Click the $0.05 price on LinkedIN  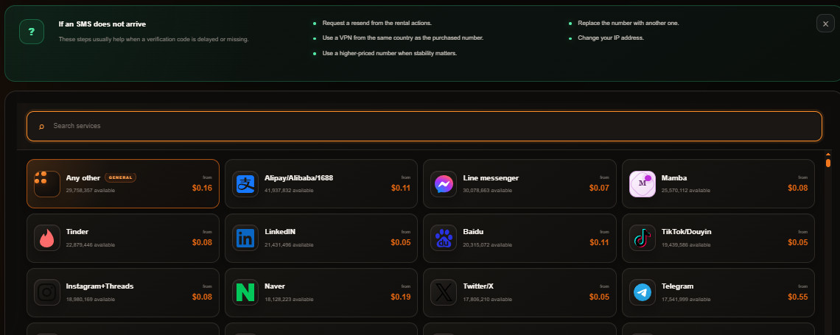click(401, 242)
